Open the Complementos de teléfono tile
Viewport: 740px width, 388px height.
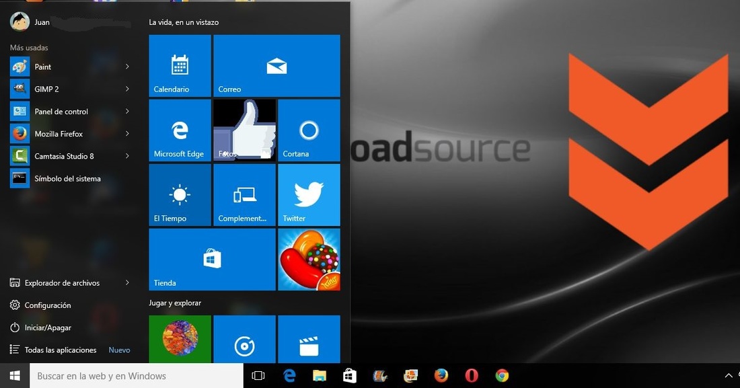click(x=244, y=195)
